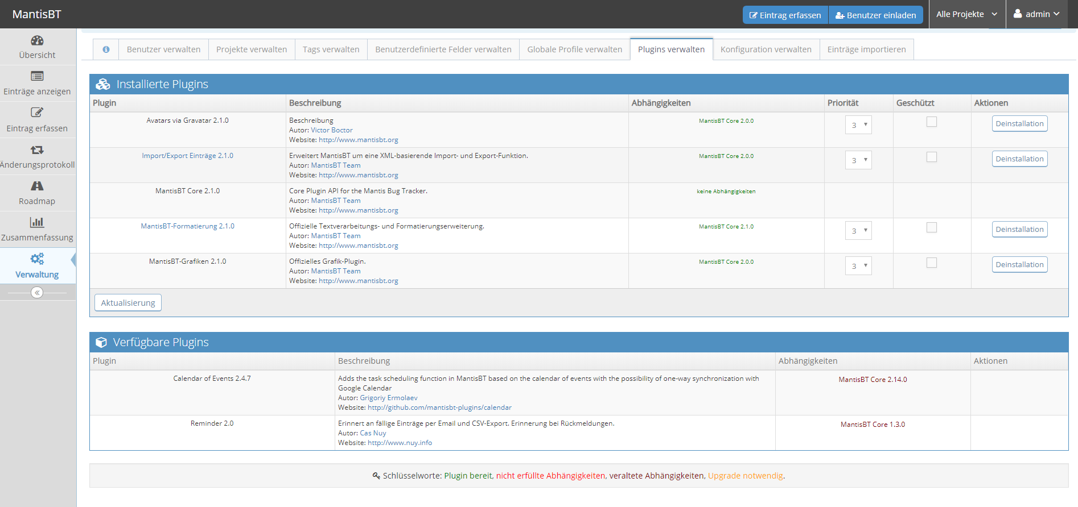This screenshot has height=507, width=1078.
Task: Open the admin user menu dropdown
Action: click(1036, 14)
